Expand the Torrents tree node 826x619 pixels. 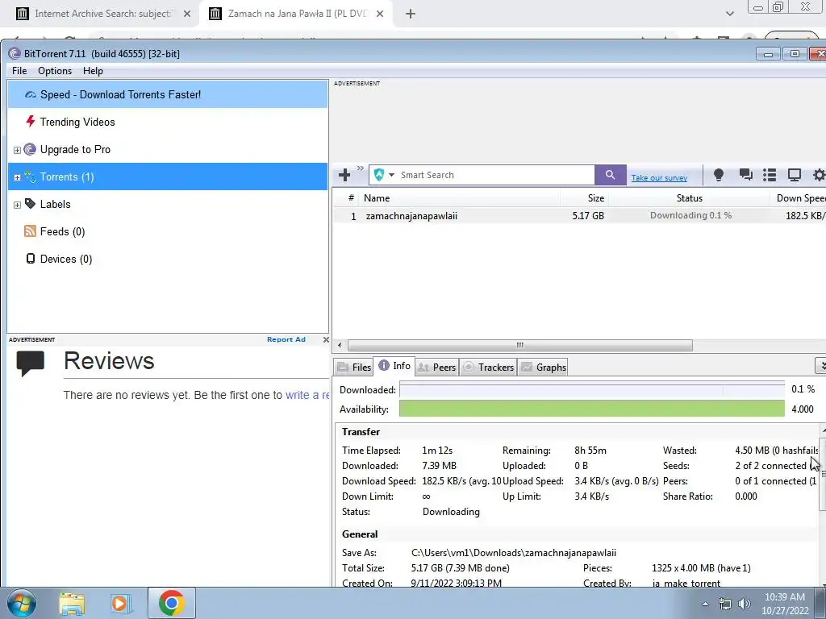(17, 177)
